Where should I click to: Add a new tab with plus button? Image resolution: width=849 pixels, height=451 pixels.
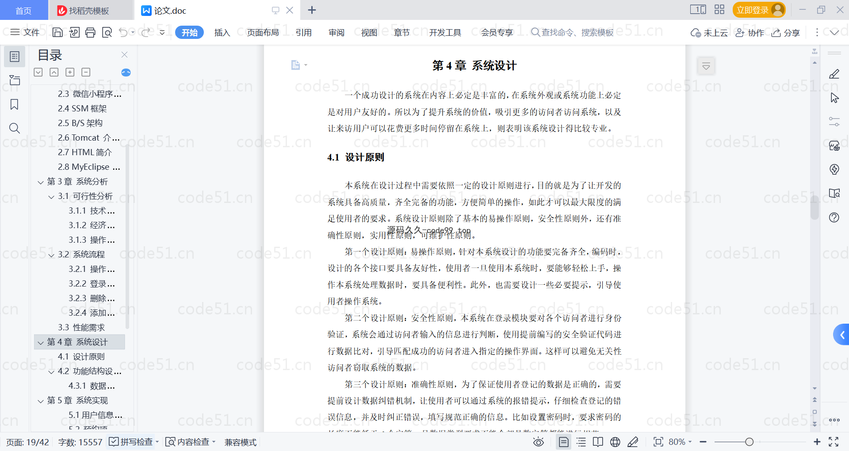(312, 10)
